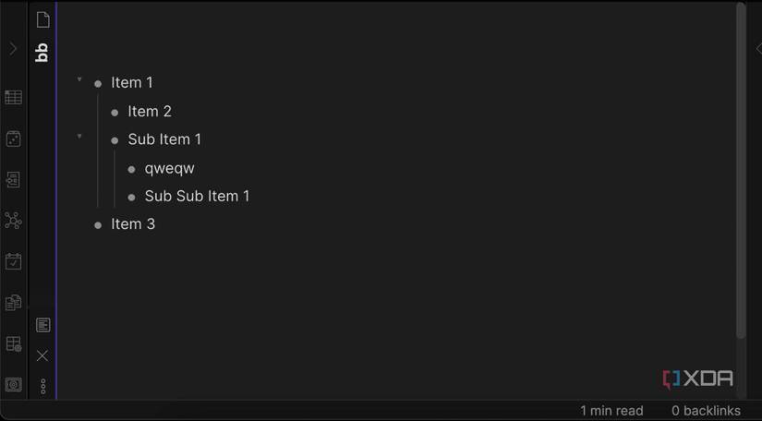Click the 0 backlinks status item

coord(706,410)
